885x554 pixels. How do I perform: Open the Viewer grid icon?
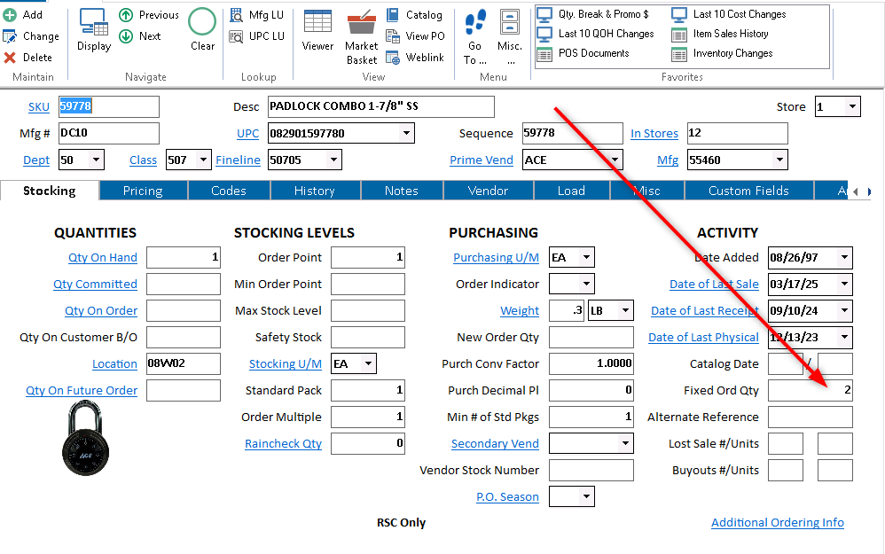tap(317, 22)
